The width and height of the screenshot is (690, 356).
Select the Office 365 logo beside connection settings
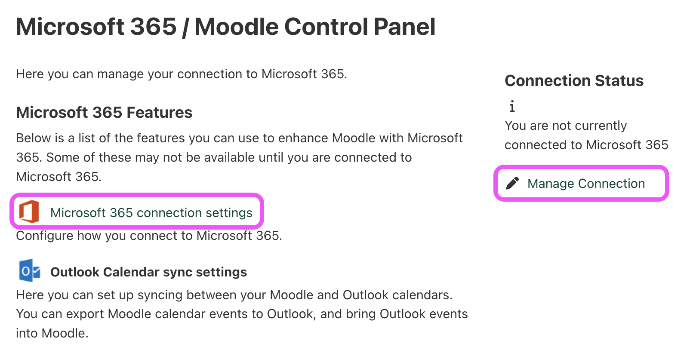[29, 212]
